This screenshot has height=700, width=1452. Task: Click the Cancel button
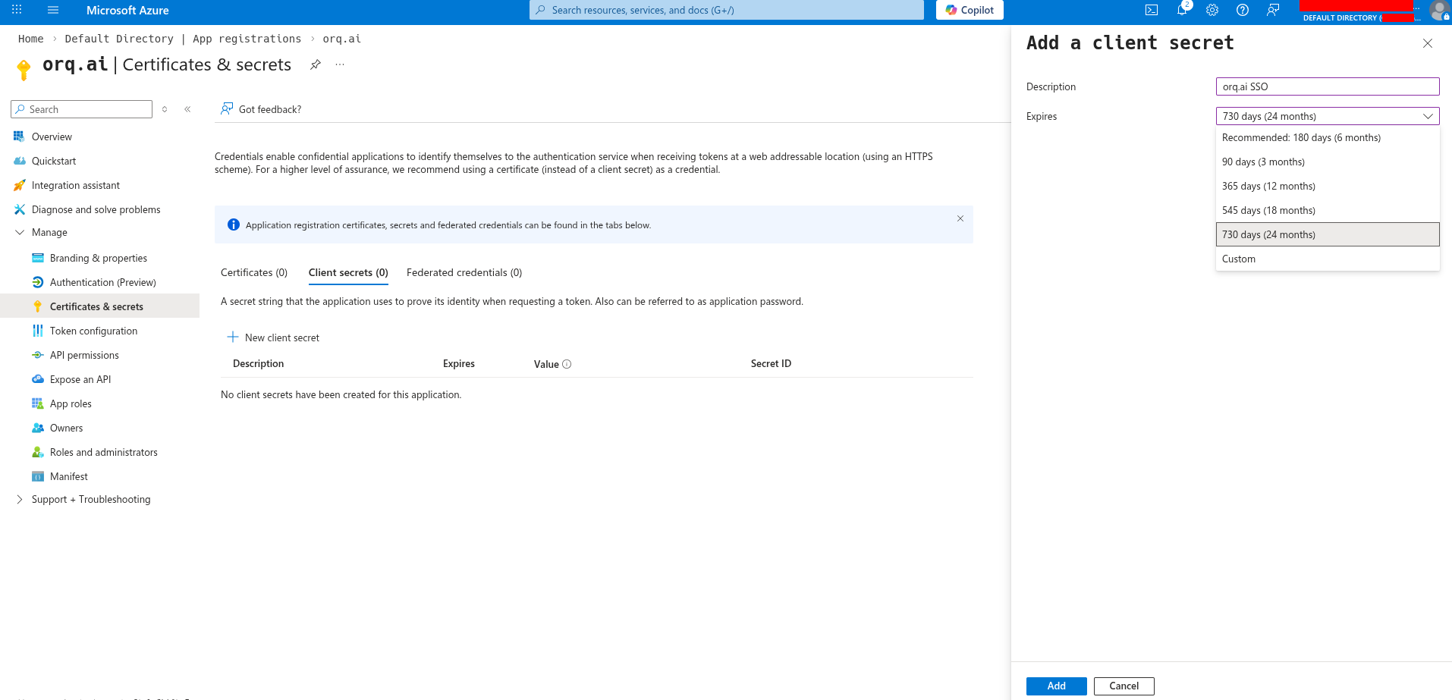click(1124, 686)
